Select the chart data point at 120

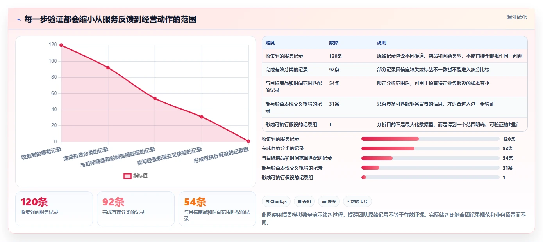[61, 45]
